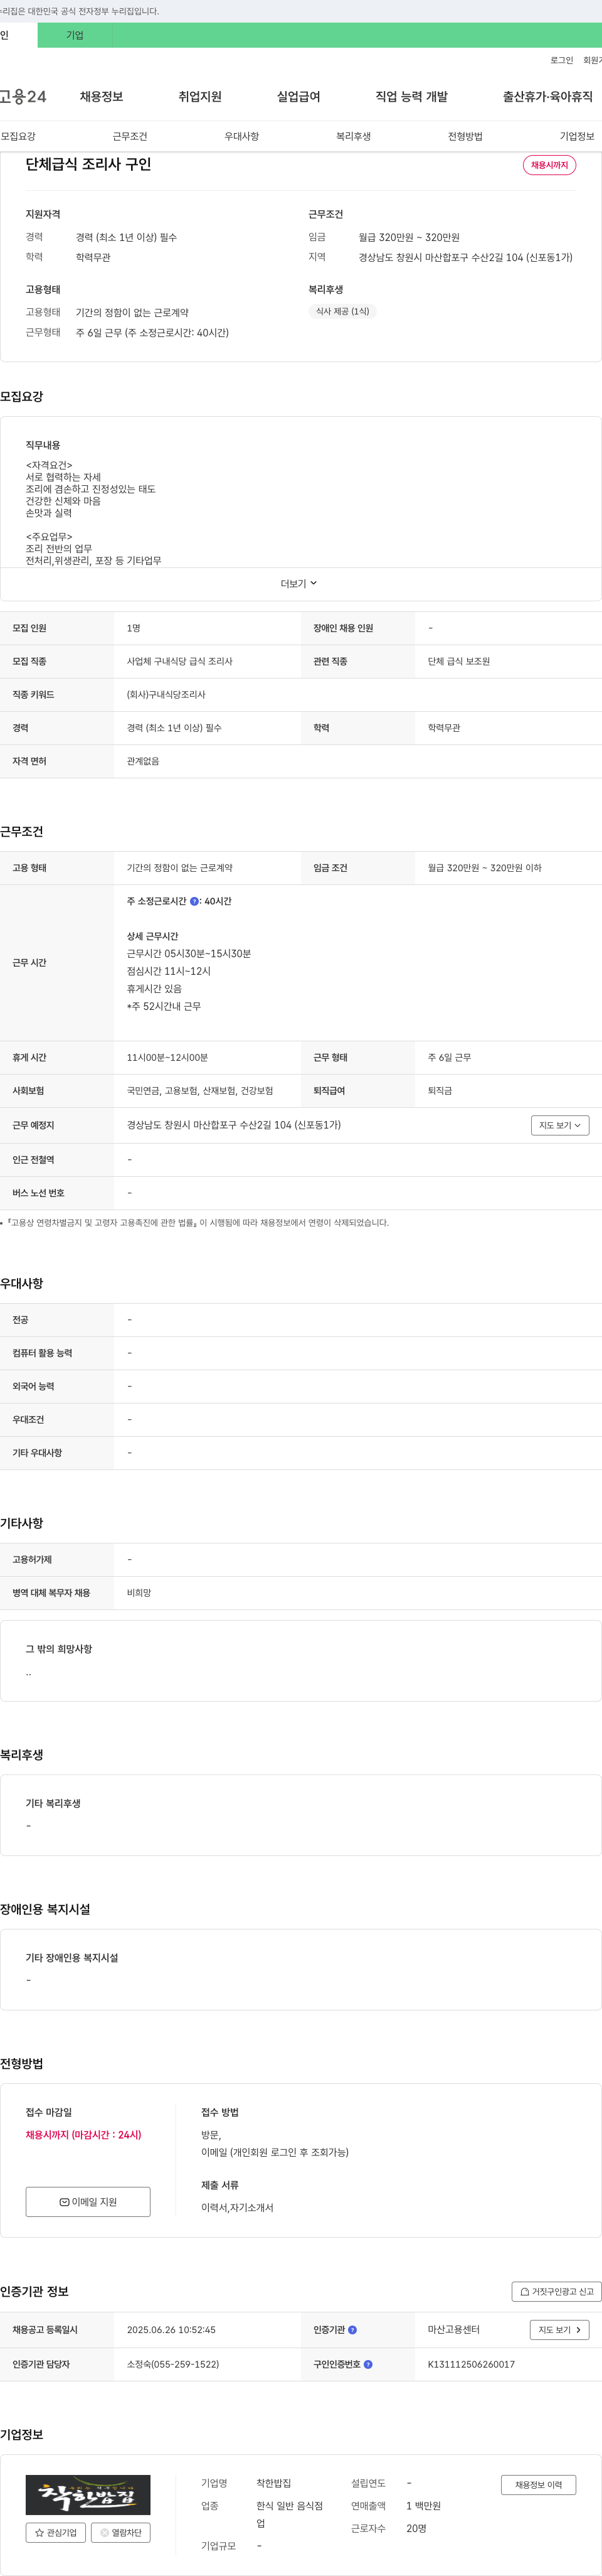The height and width of the screenshot is (2576, 602).
Task: Click the 단체 급식 보조원 cell
Action: (x=459, y=661)
